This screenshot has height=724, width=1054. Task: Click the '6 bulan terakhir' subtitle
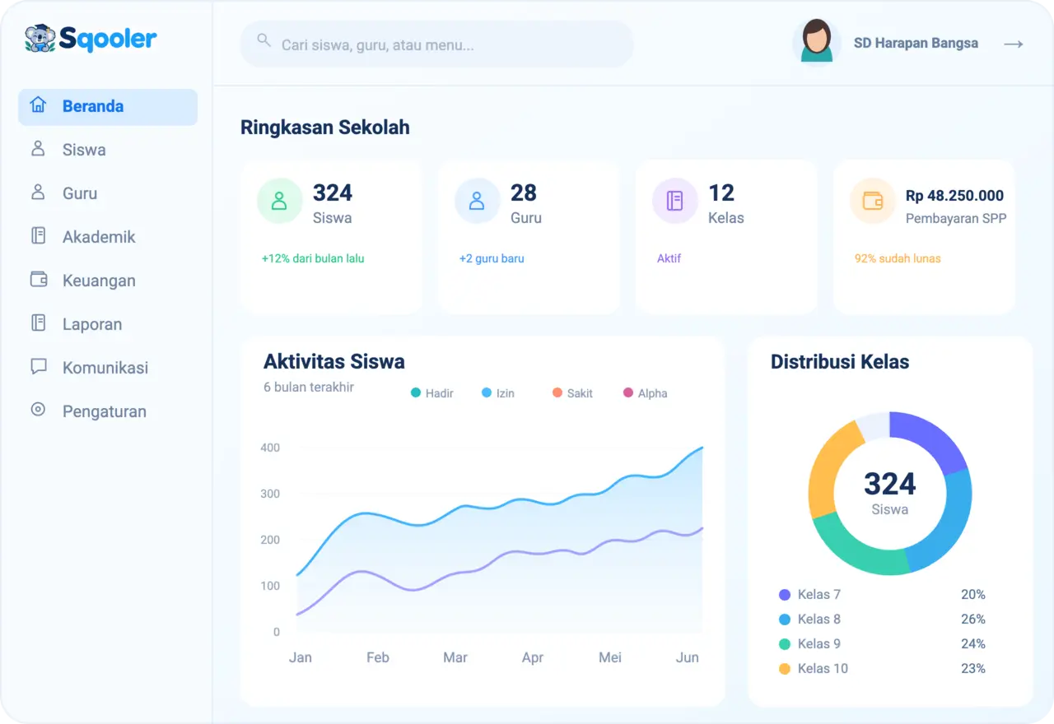point(309,387)
